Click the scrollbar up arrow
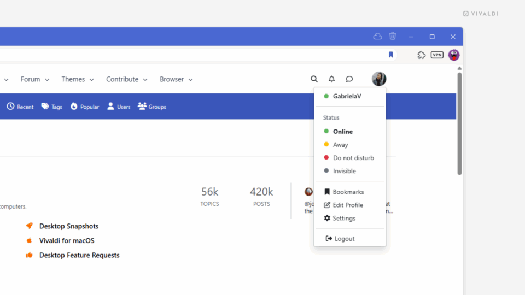 [459, 68]
